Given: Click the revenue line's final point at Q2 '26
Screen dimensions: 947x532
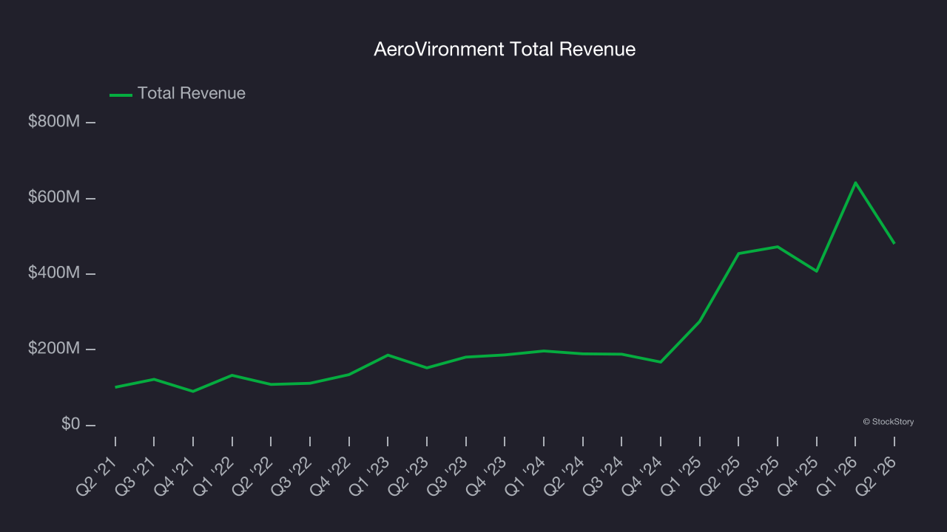Looking at the screenshot, I should click(894, 243).
